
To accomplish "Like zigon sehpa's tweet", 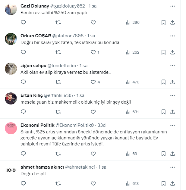I will coord(93,82).
